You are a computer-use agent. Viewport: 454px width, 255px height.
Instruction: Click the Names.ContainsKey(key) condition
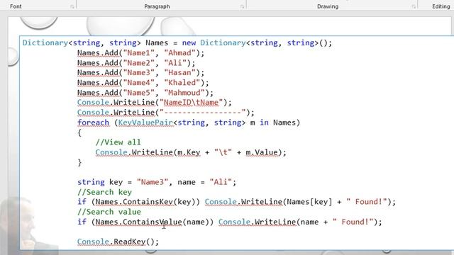[x=145, y=202]
